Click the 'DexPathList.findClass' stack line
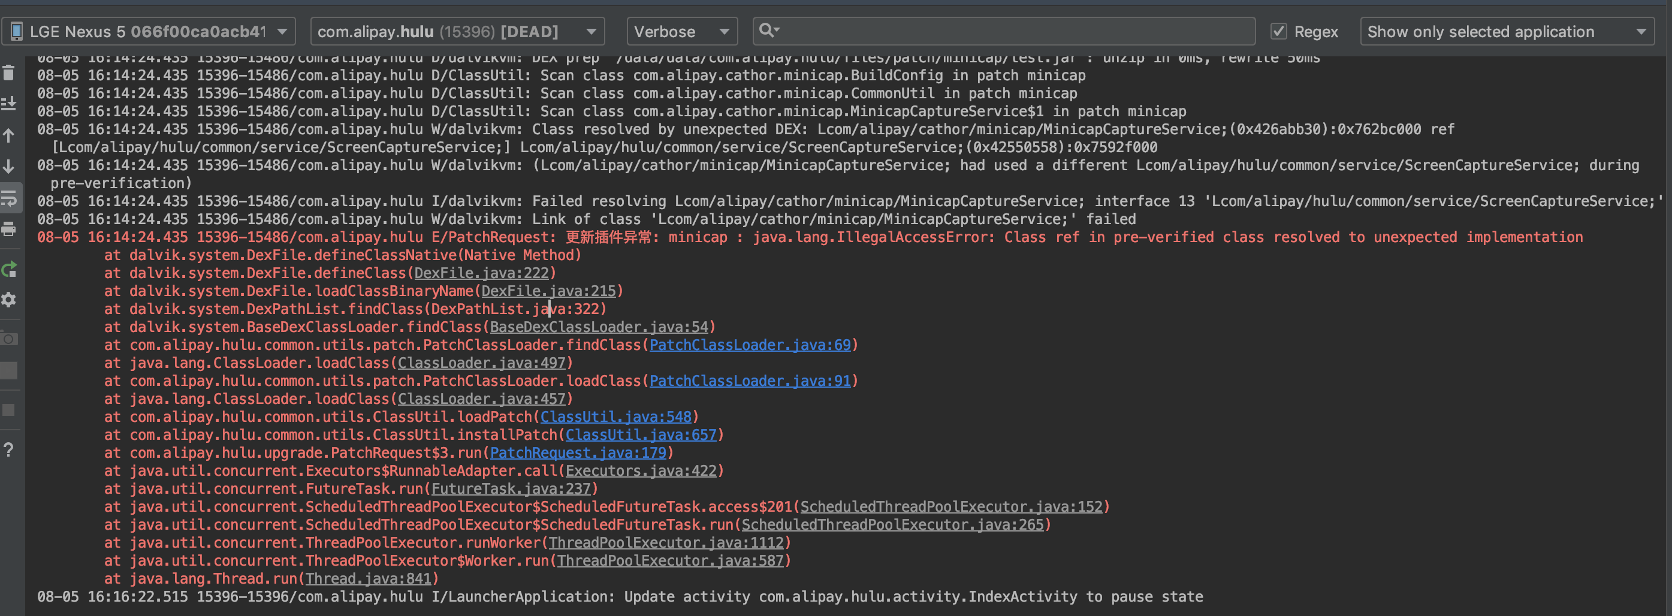 355,309
